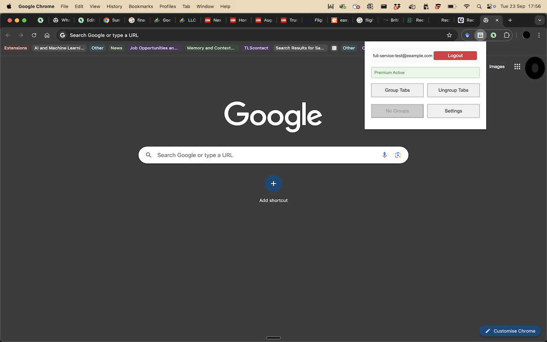547x342 pixels.
Task: Open the Chrome profile avatar
Action: point(526,35)
